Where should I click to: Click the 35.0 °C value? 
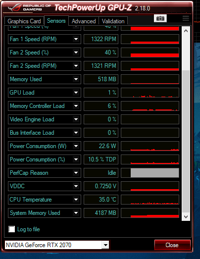coord(101,200)
